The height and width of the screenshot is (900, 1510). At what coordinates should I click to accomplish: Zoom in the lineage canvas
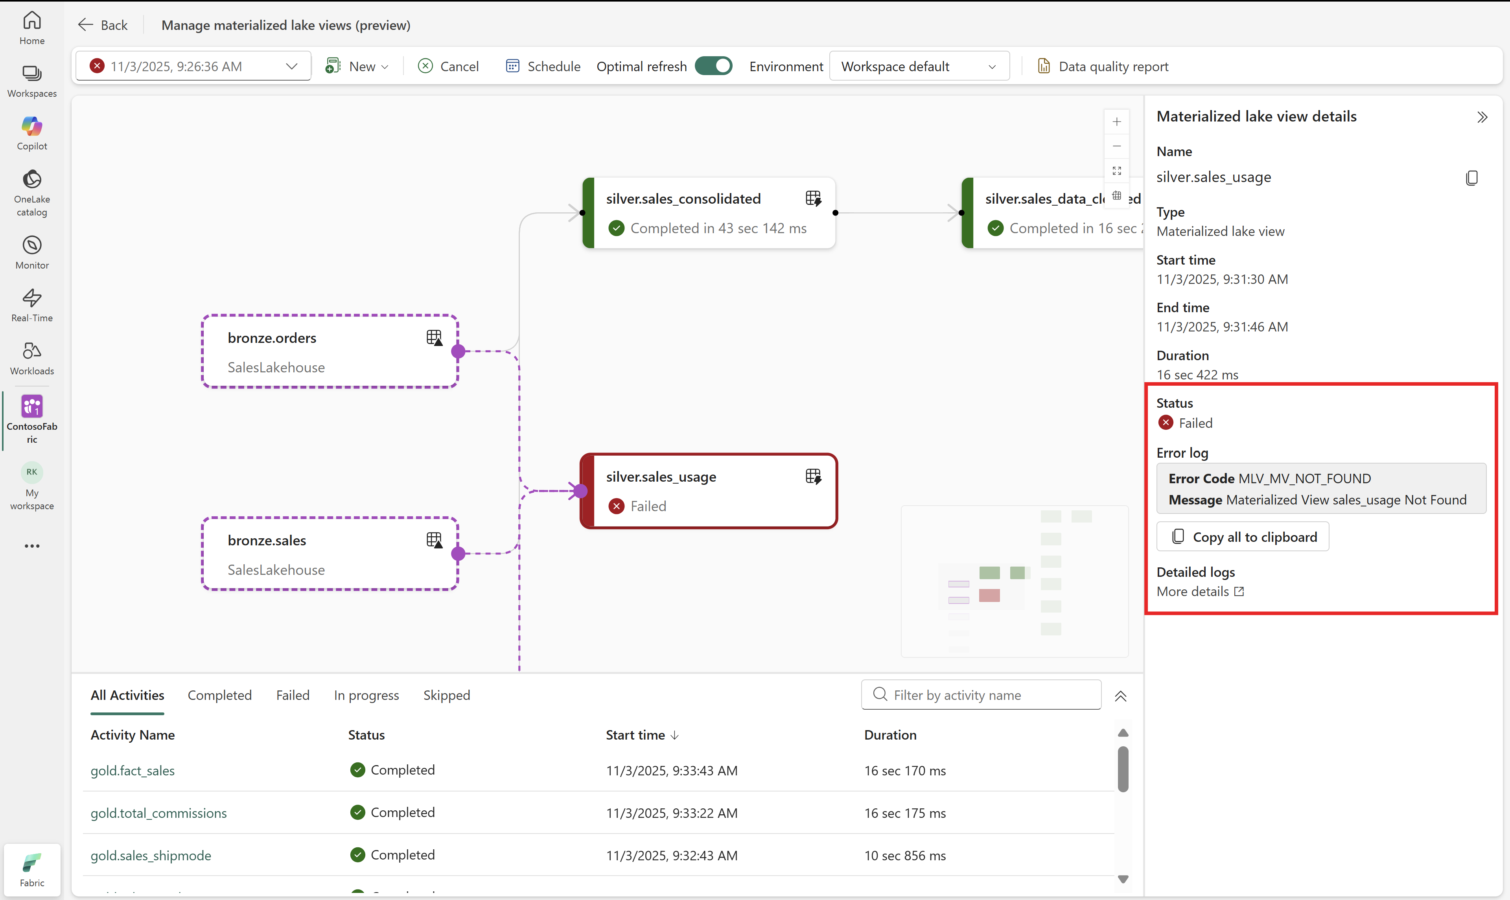click(x=1116, y=122)
